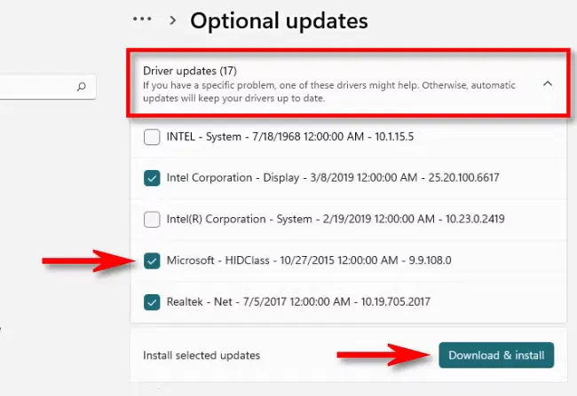Uncheck the Microsoft HIDClass driver checkbox
This screenshot has width=577, height=396.
tap(151, 260)
